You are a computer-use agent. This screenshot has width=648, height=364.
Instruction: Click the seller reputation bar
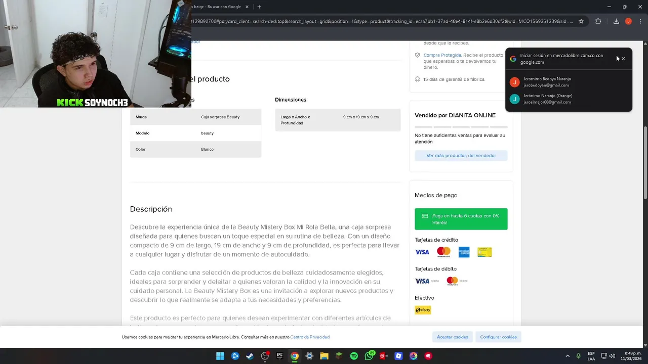(x=461, y=126)
